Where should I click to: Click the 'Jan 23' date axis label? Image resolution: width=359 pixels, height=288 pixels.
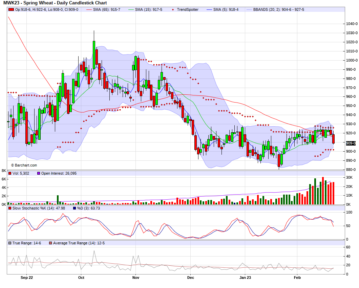pos(245,278)
